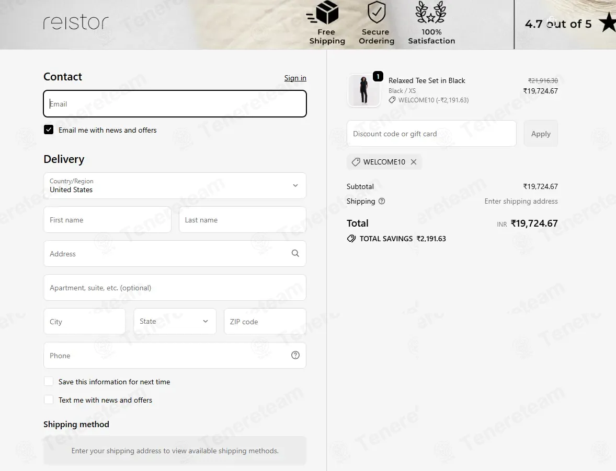Image resolution: width=616 pixels, height=471 pixels.
Task: Click the Subtotal ₹19,724.67 value
Action: tap(540, 186)
